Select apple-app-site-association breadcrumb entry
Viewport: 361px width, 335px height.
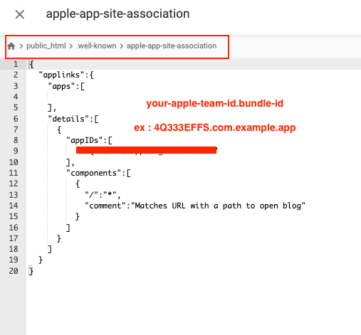pyautogui.click(x=172, y=46)
